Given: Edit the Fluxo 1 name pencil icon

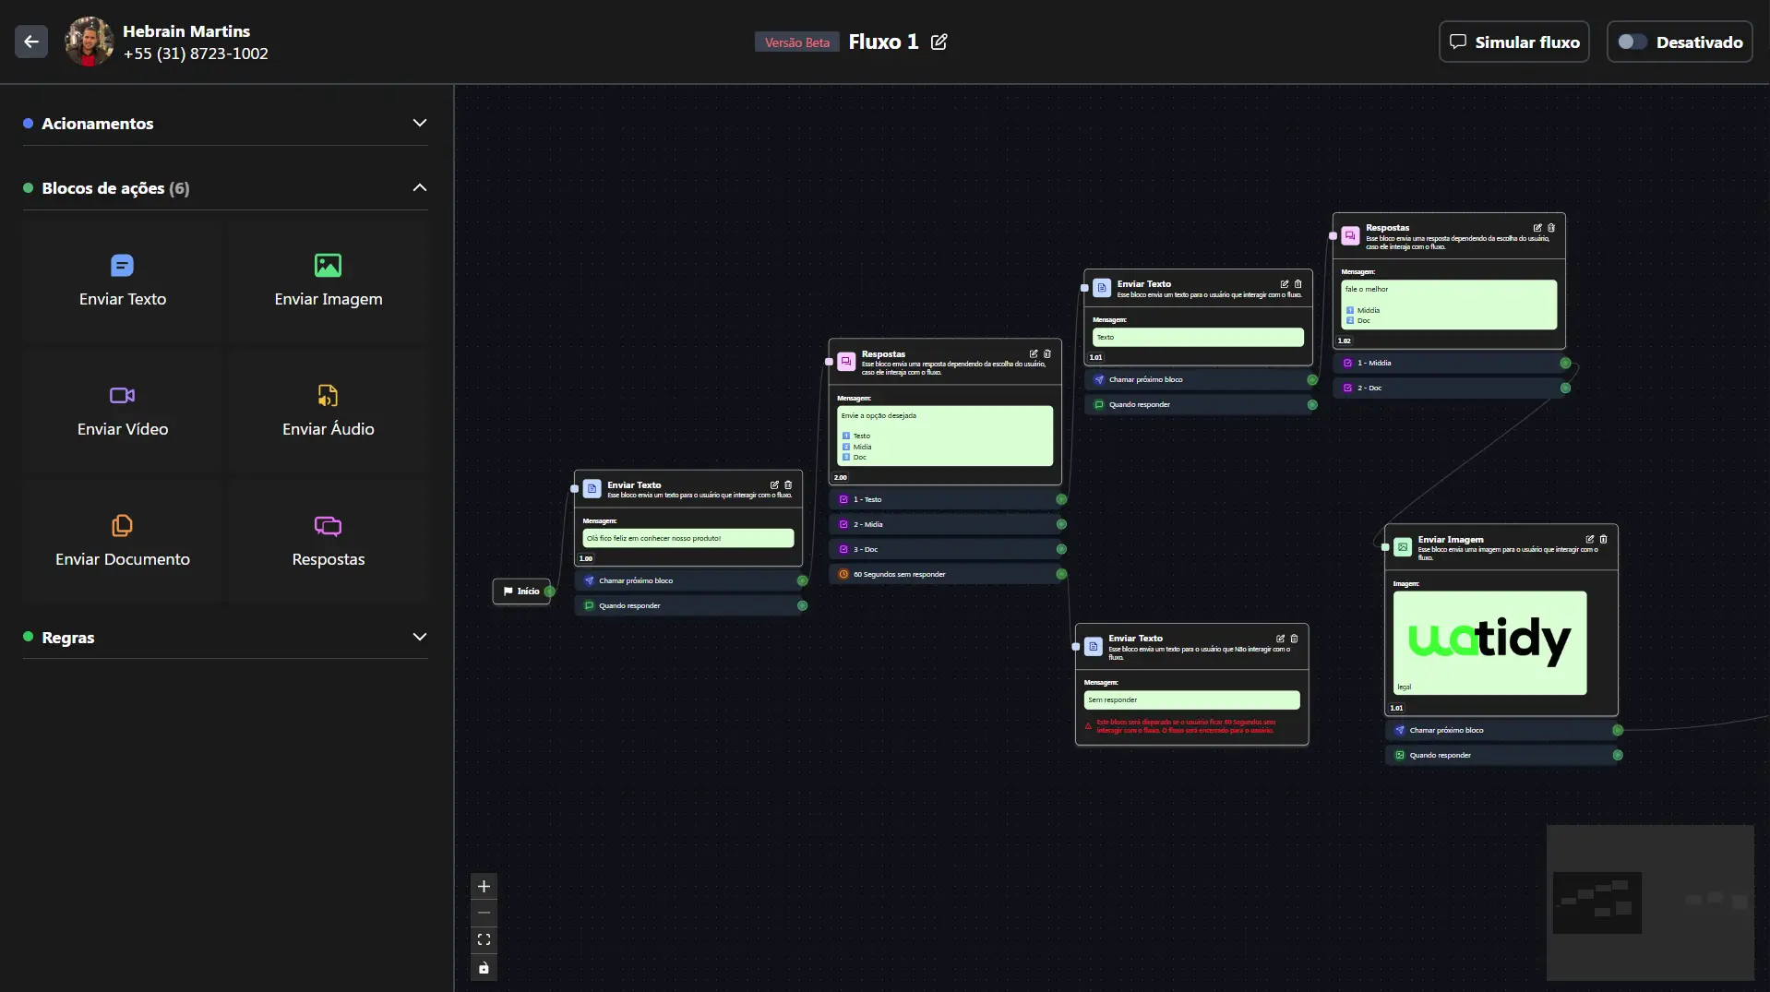Looking at the screenshot, I should click(939, 42).
